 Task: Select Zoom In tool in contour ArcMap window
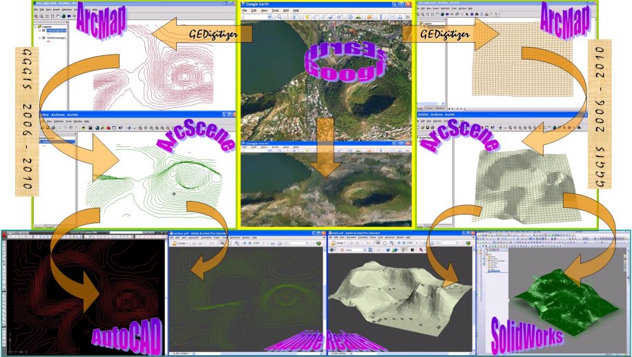pos(36,16)
